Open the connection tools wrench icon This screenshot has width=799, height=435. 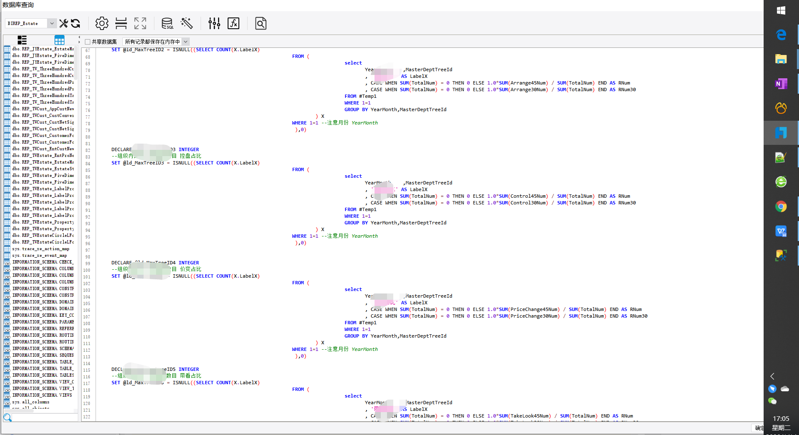64,23
